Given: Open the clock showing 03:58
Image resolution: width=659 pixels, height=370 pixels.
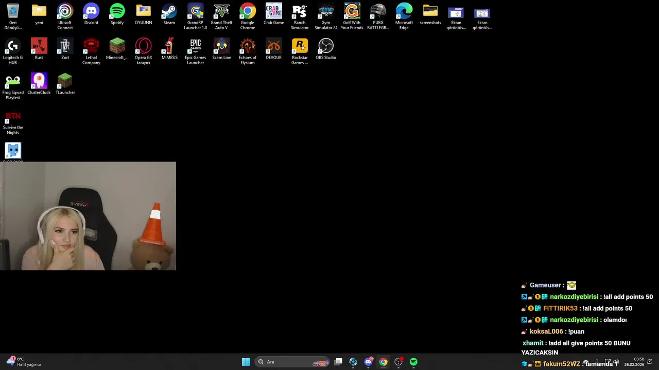Looking at the screenshot, I should tap(634, 362).
